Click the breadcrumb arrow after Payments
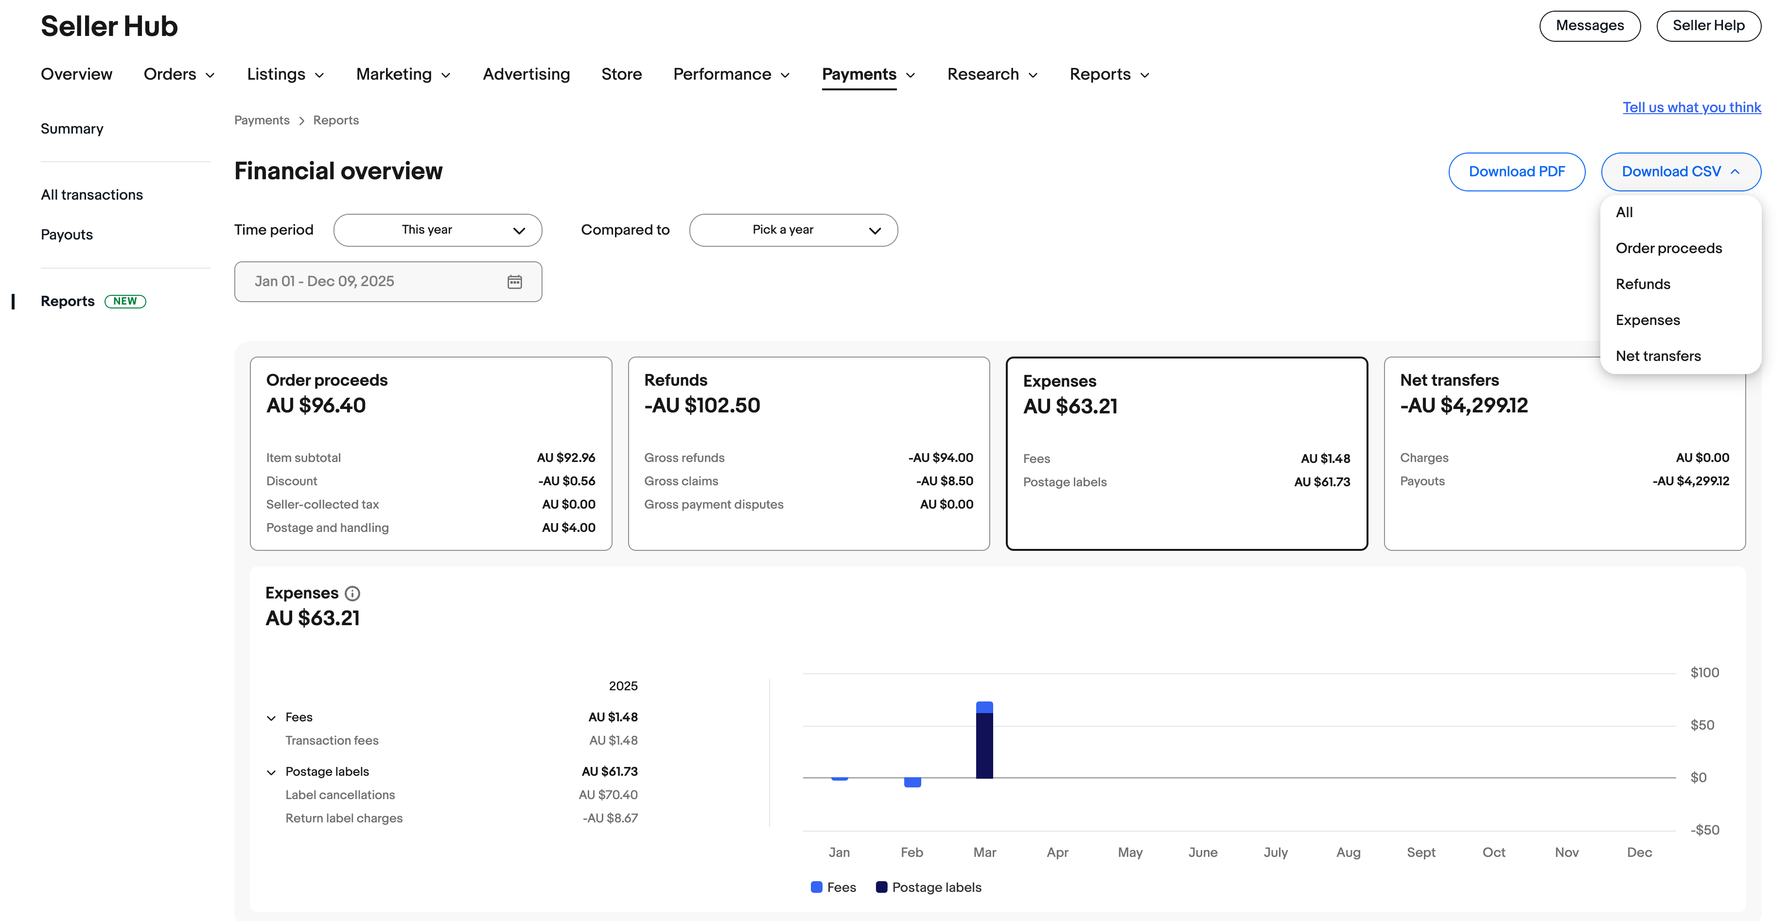The image size is (1788, 921). point(301,120)
